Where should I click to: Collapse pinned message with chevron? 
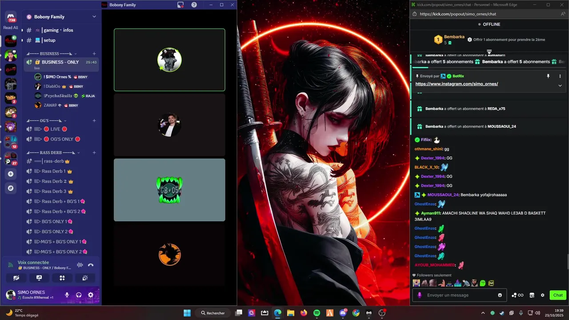(560, 85)
